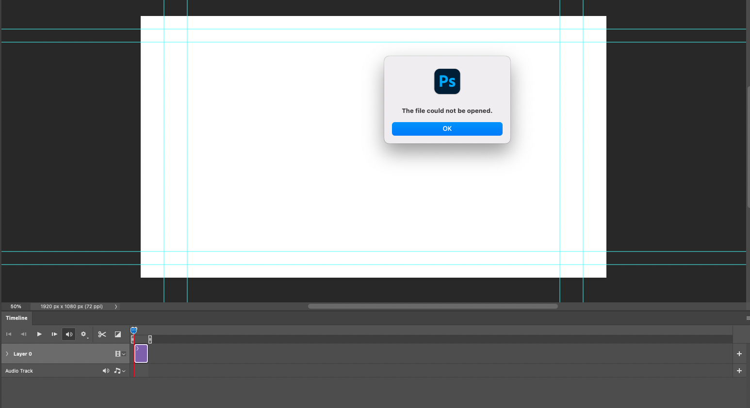Expand the purple clip's inner chevron
Viewport: 750px width, 408px height.
(138, 348)
